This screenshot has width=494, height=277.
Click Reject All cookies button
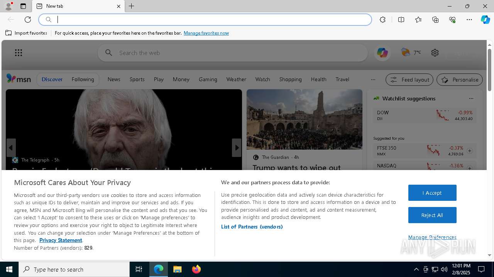pyautogui.click(x=432, y=215)
